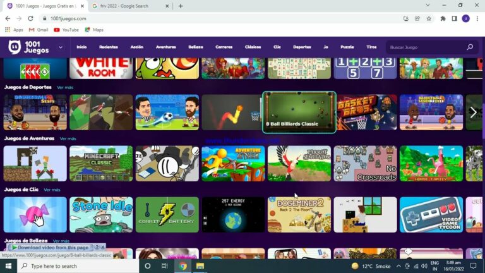Click the search magnifier icon
This screenshot has height=273, width=485.
point(470,47)
